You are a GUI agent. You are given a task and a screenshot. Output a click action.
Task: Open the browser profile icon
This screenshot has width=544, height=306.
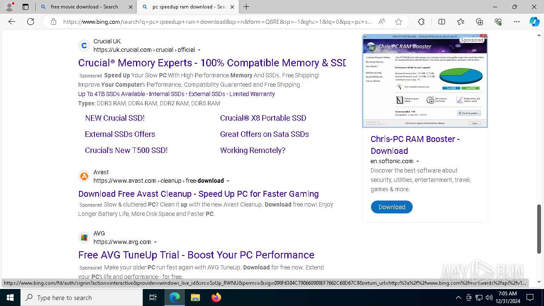tap(9, 7)
